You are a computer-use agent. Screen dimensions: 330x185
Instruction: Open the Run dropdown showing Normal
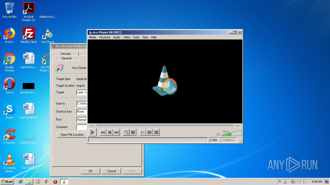coord(81,119)
